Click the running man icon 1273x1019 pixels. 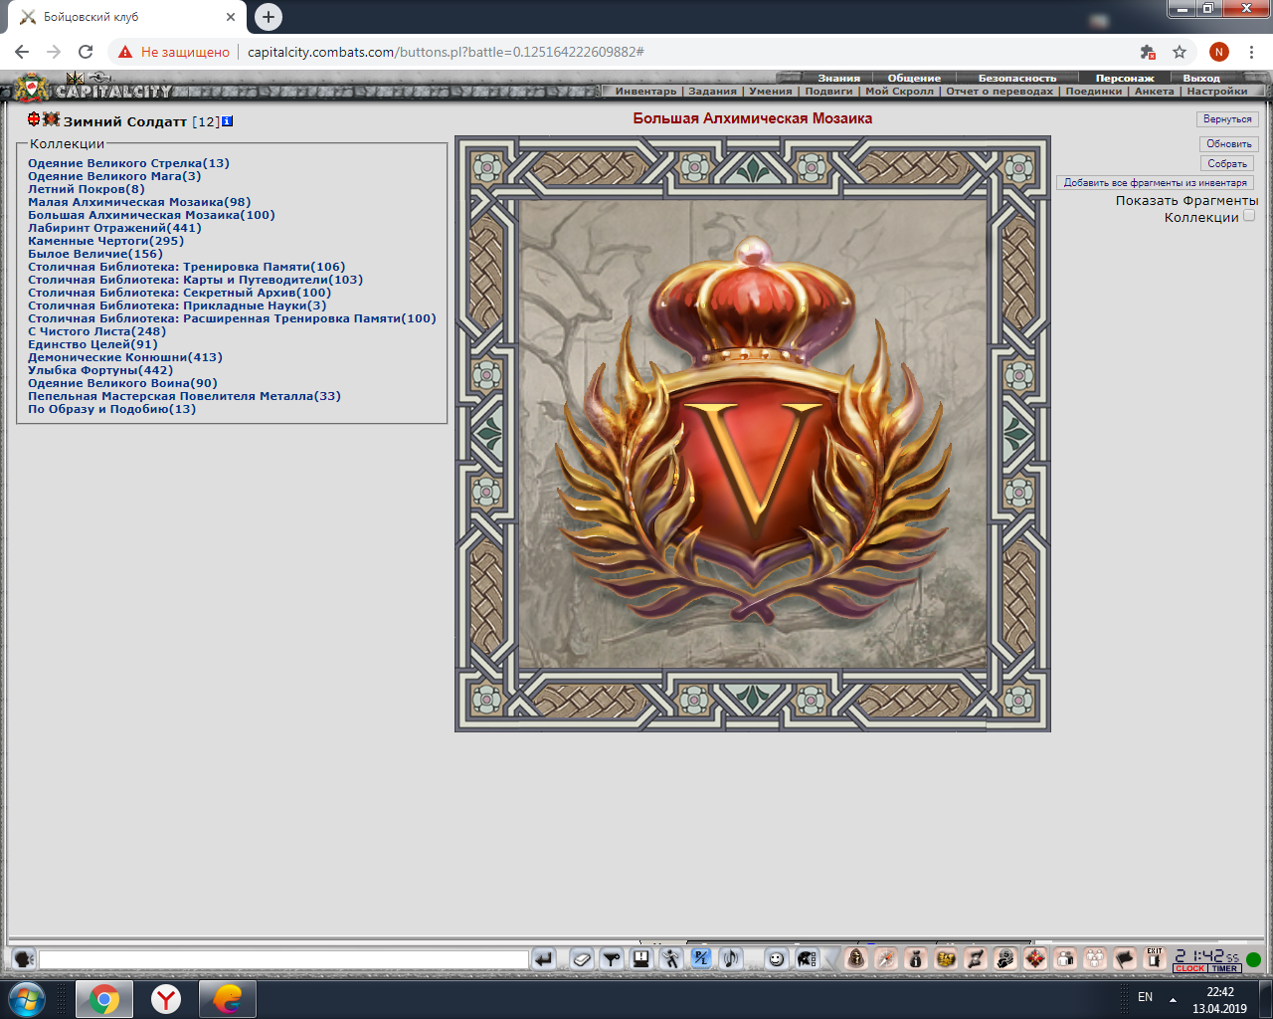[x=671, y=959]
